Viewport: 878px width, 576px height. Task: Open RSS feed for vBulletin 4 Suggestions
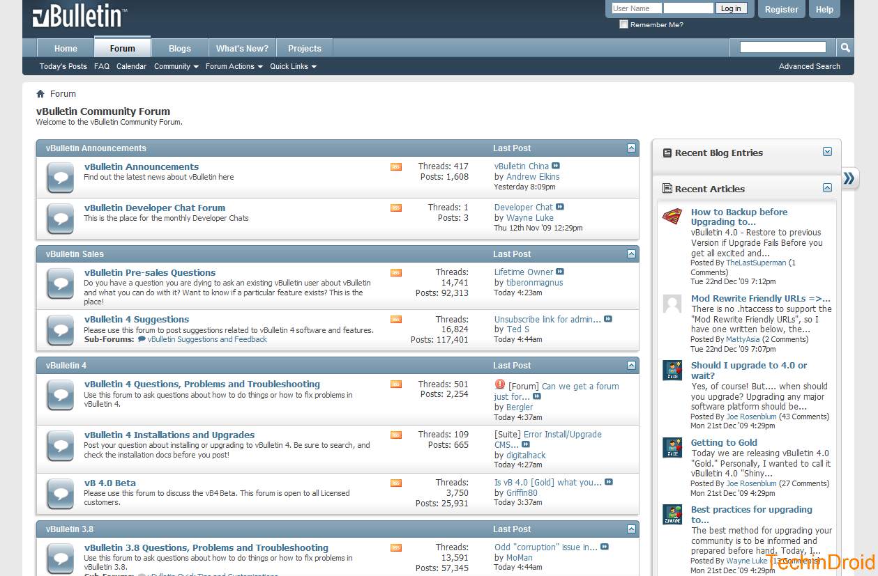(x=396, y=319)
